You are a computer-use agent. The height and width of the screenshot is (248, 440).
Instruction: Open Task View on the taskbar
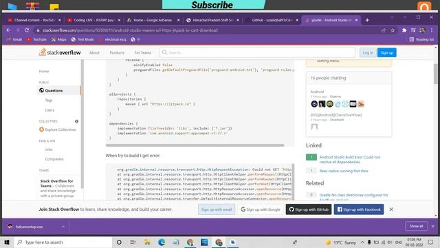133,242
